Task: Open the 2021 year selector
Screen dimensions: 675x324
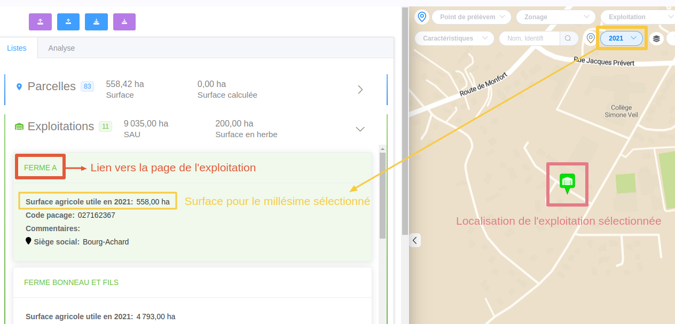Action: click(x=621, y=38)
